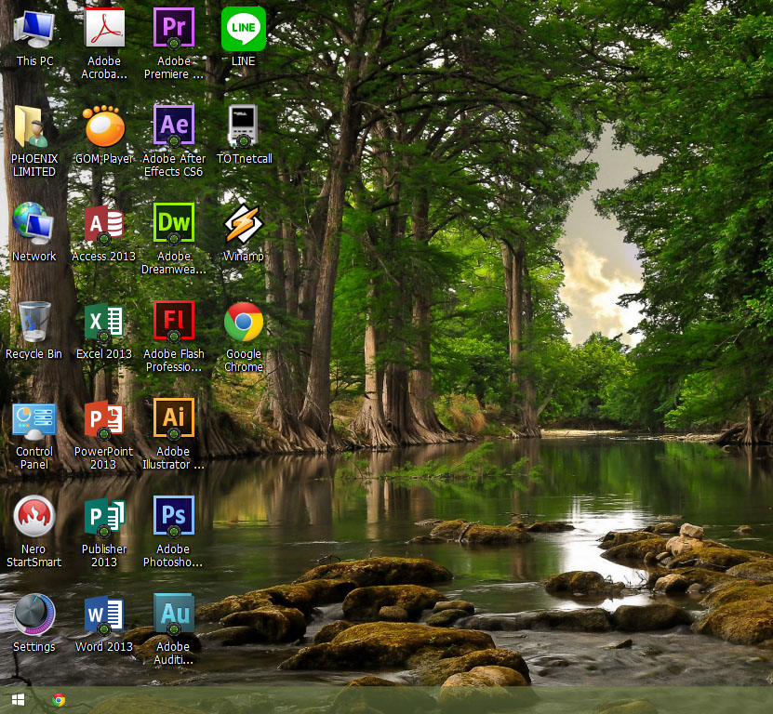This screenshot has height=714, width=773.
Task: Click the GOM Player shortcut
Action: (104, 126)
